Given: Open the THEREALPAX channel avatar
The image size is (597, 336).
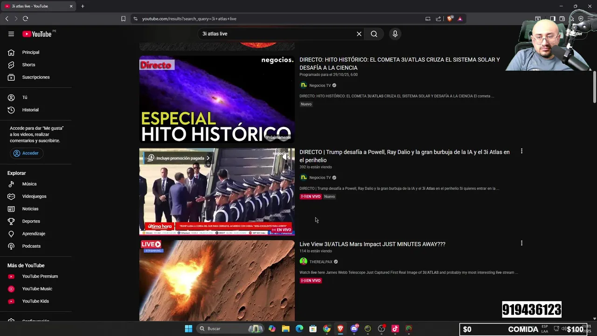Looking at the screenshot, I should (x=304, y=261).
